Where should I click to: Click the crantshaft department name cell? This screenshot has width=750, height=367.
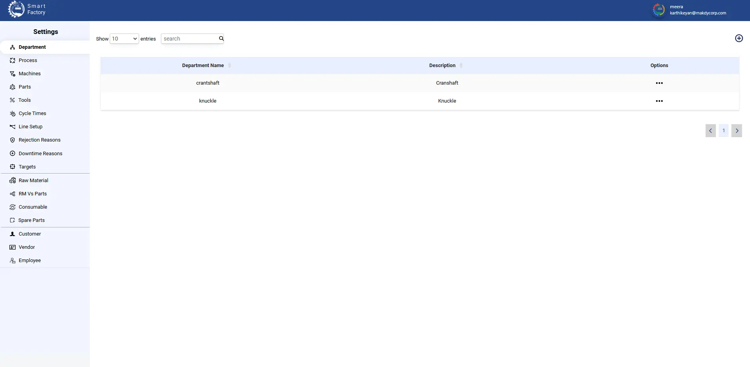tap(208, 83)
